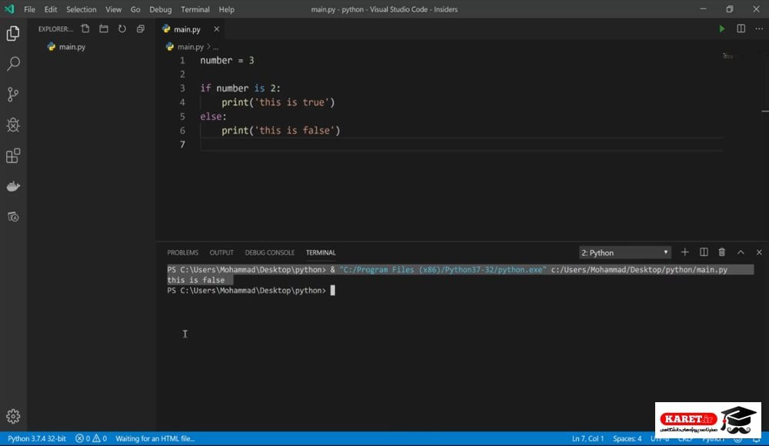Select the Python 3.7.4 32-bit interpreter status

[x=37, y=438]
